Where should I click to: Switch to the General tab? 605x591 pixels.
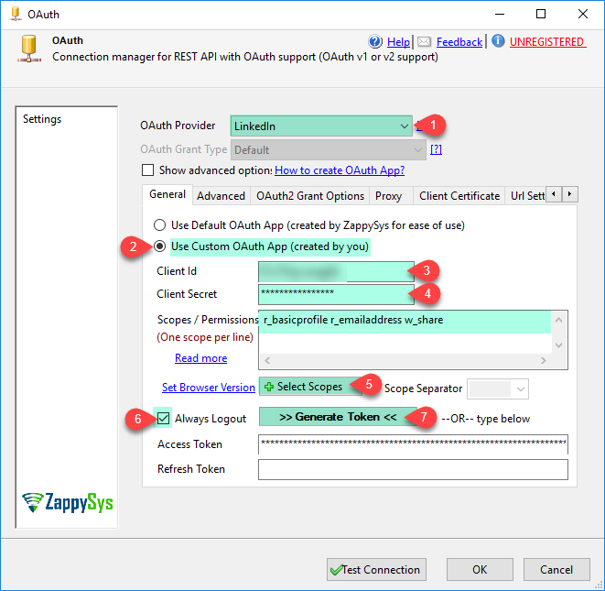click(x=167, y=194)
